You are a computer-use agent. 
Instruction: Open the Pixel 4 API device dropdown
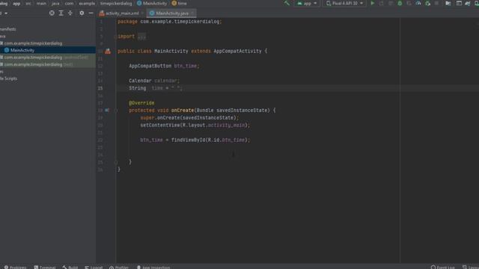coord(344,3)
